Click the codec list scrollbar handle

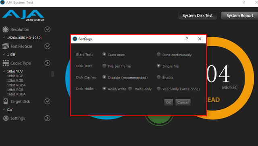coord(52,74)
